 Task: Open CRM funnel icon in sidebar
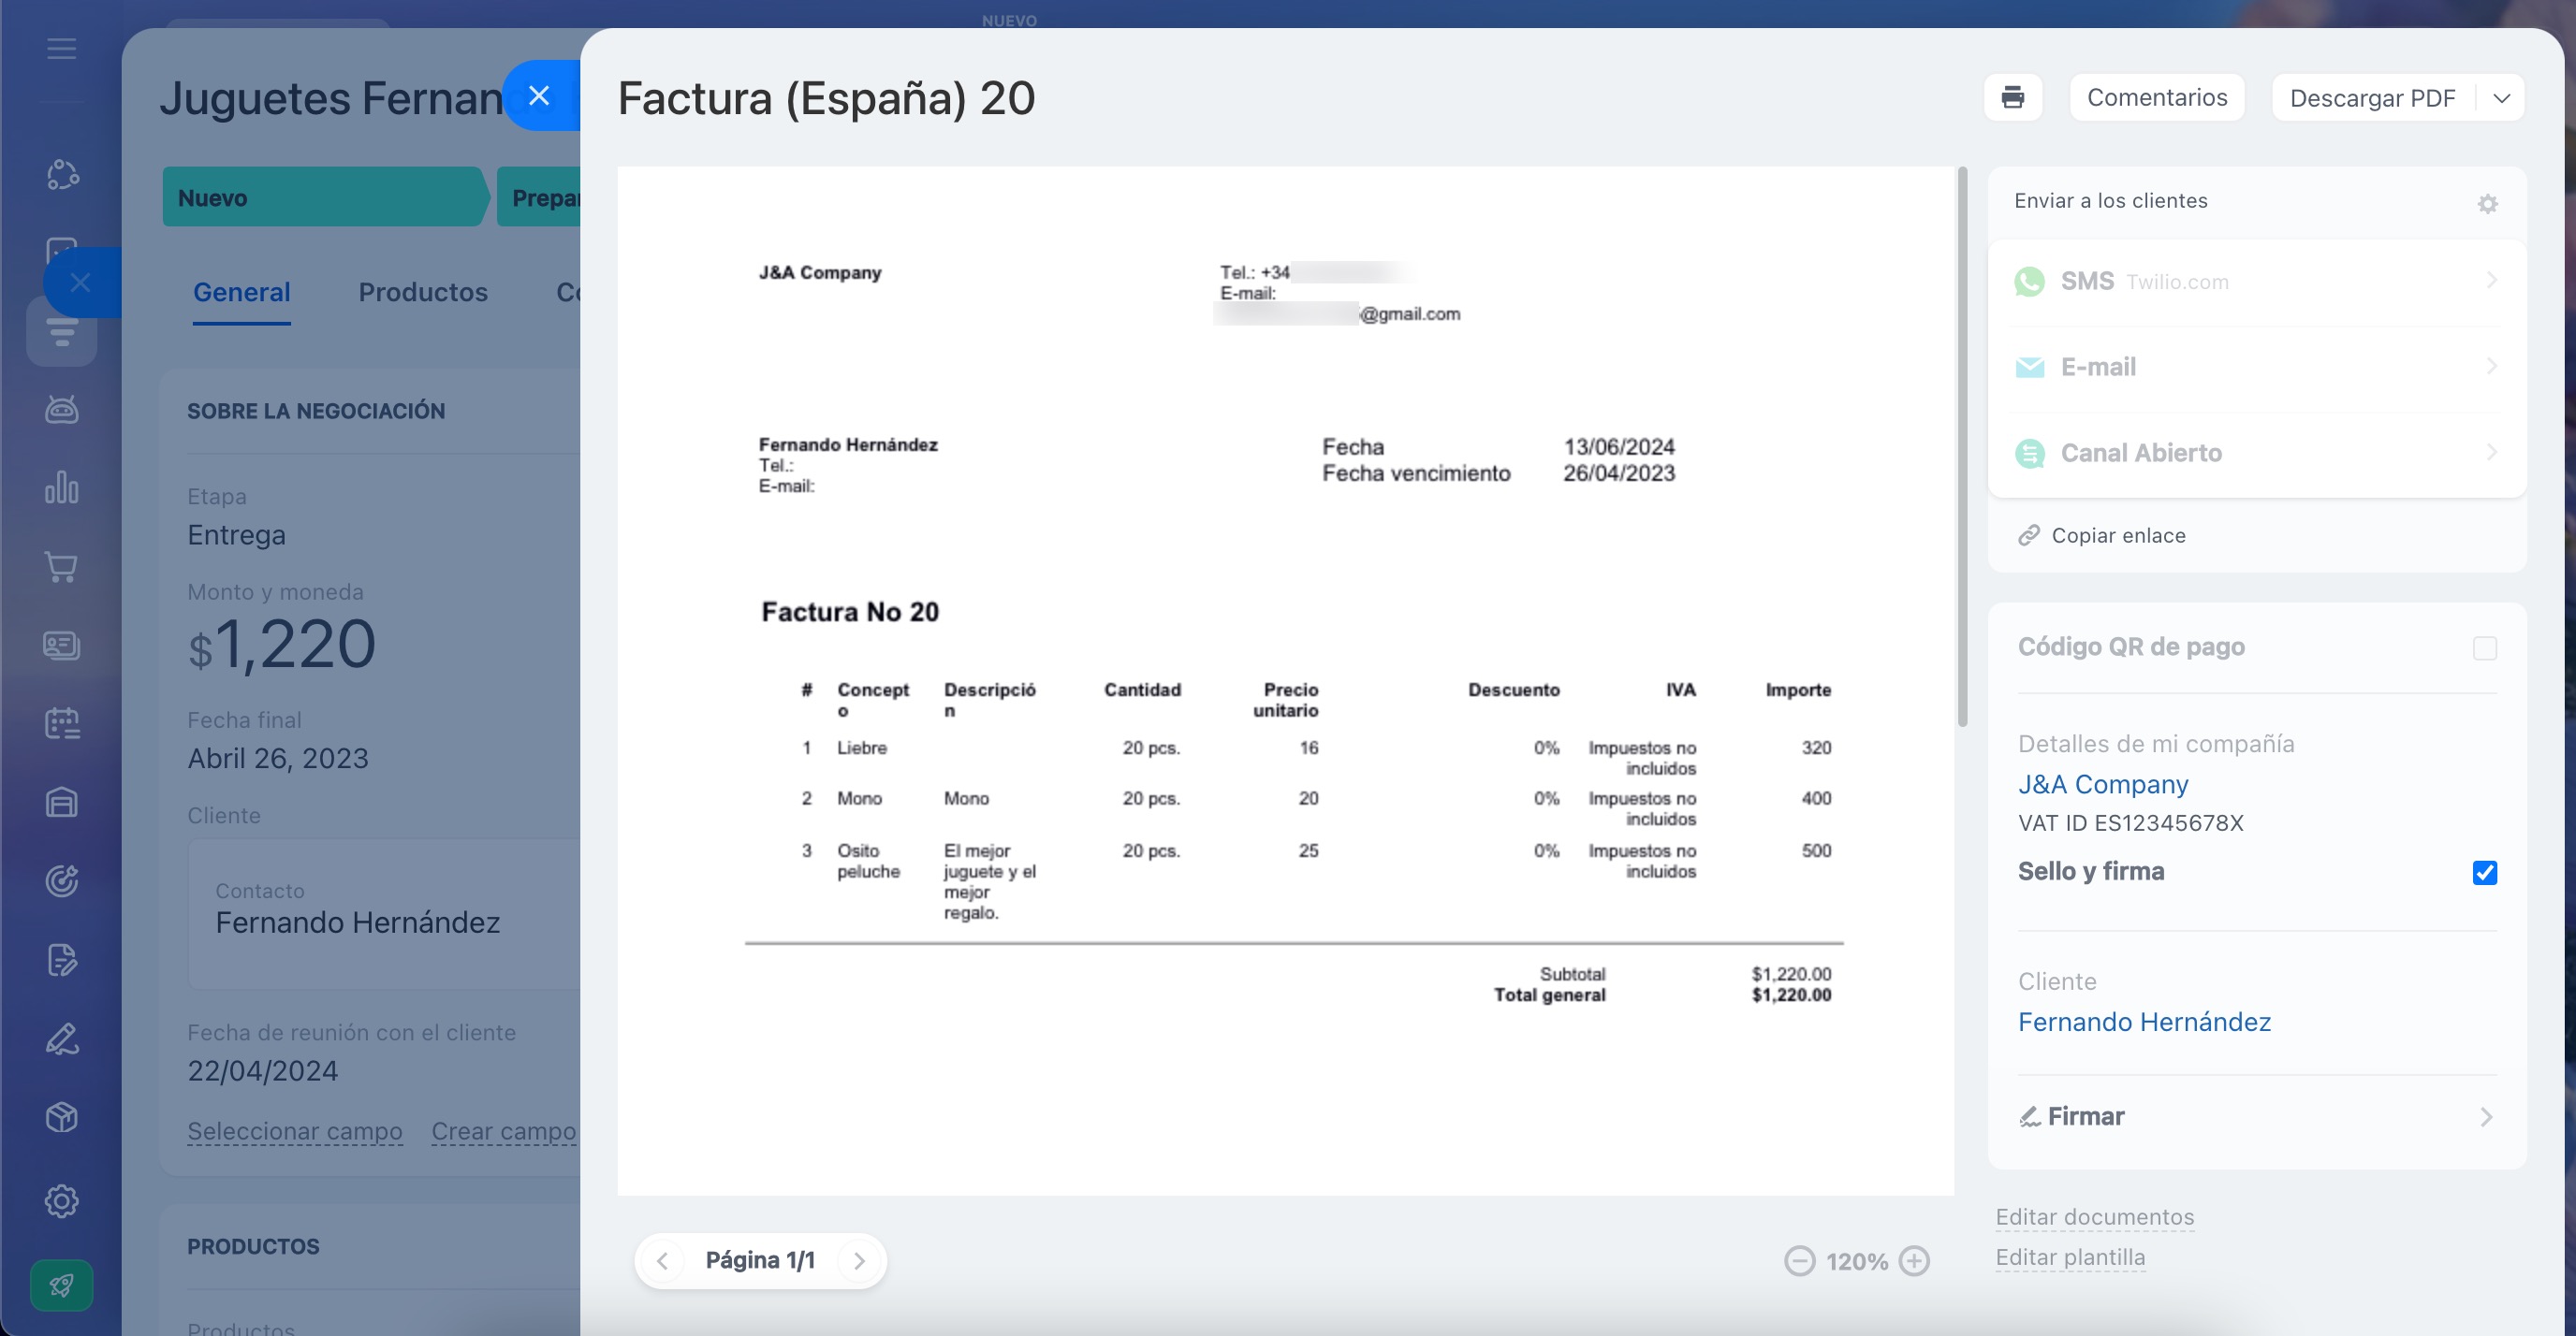click(62, 332)
